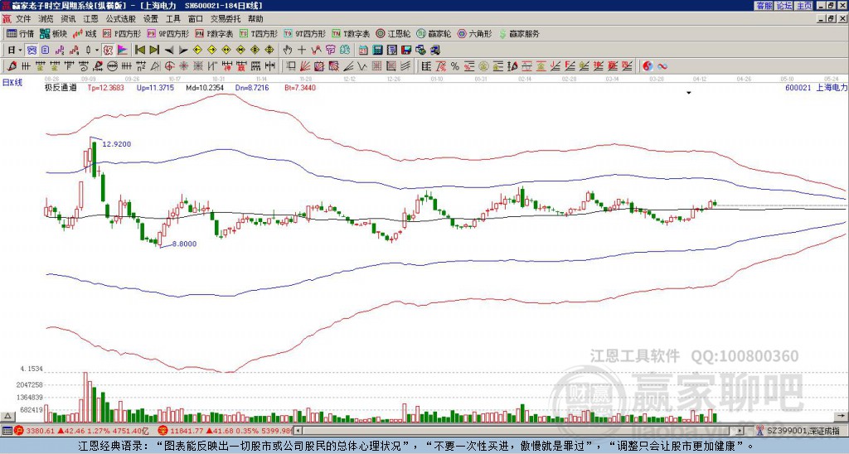
Task: Click the 论坛 forum button
Action: [x=784, y=6]
